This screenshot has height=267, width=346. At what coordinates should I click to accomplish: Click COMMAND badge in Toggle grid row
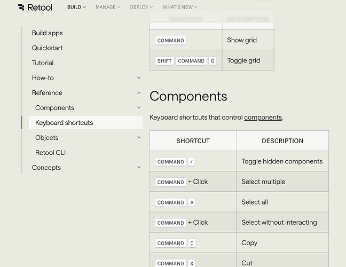point(191,61)
